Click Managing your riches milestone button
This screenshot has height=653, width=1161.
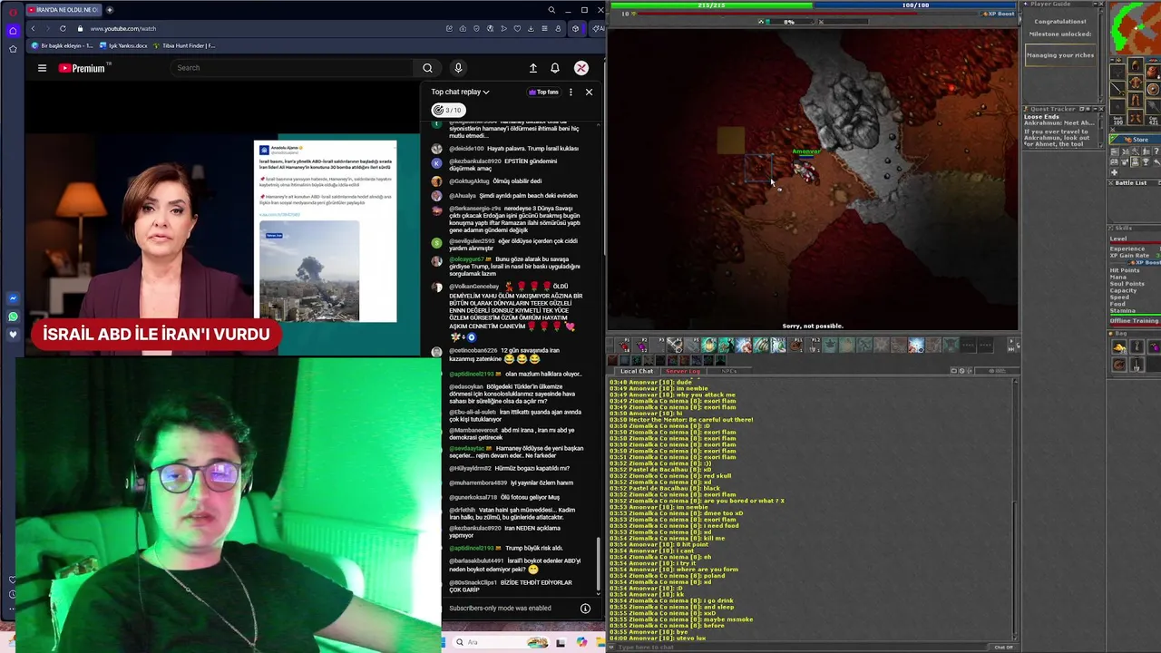(1059, 55)
